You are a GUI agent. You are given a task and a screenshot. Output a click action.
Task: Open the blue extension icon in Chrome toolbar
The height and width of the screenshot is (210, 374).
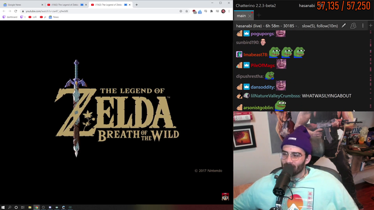200,12
